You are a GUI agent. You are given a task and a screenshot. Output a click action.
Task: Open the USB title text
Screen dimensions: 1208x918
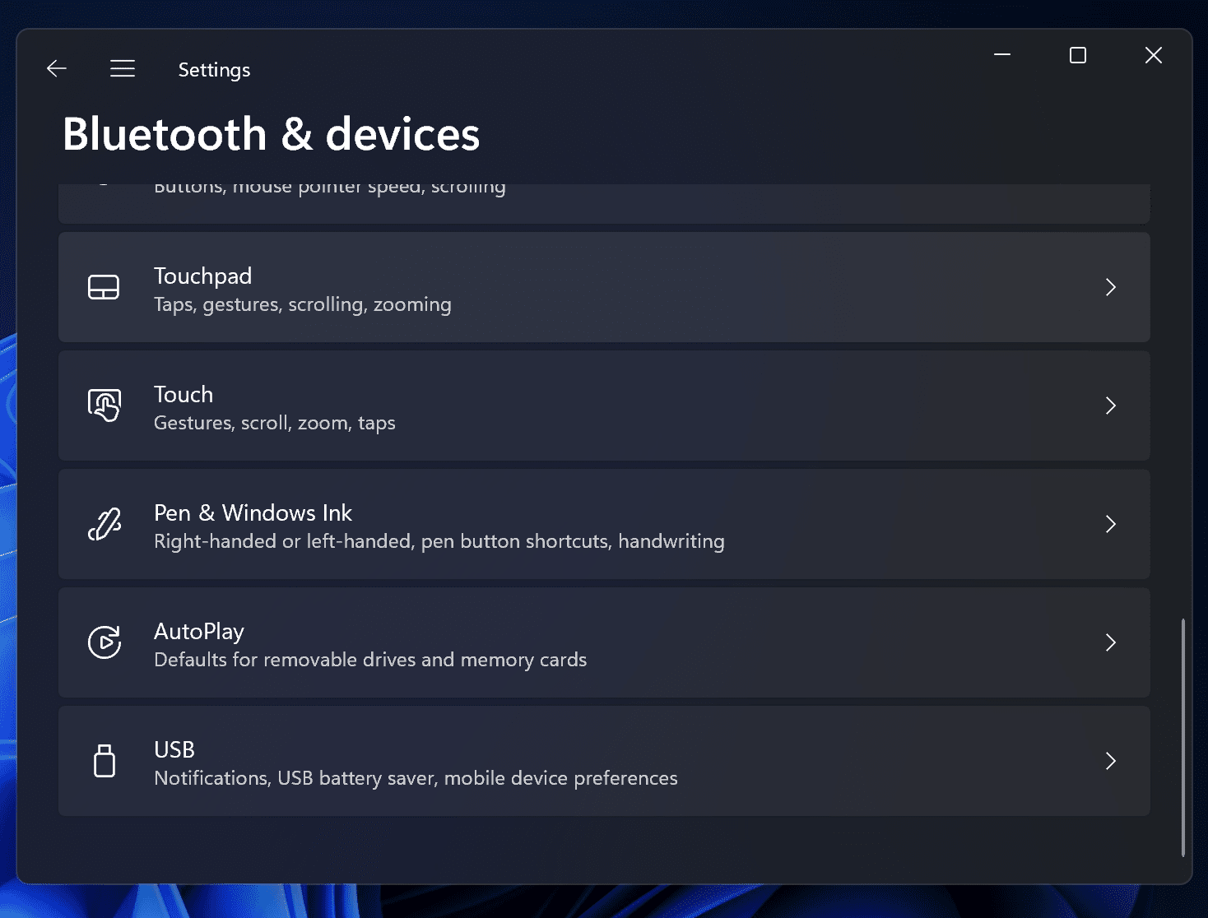[x=174, y=750]
